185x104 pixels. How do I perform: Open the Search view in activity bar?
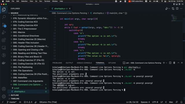(4, 17)
